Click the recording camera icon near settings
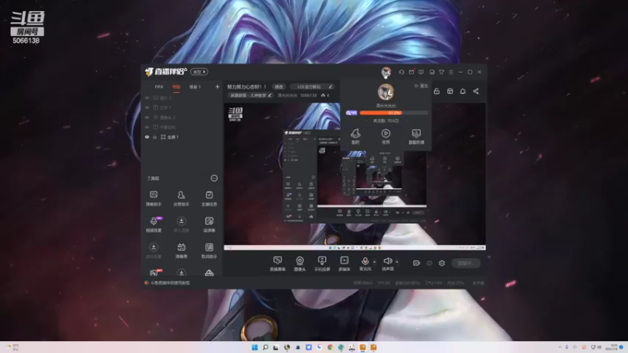Screen dimensions: 628x353 pyautogui.click(x=417, y=263)
